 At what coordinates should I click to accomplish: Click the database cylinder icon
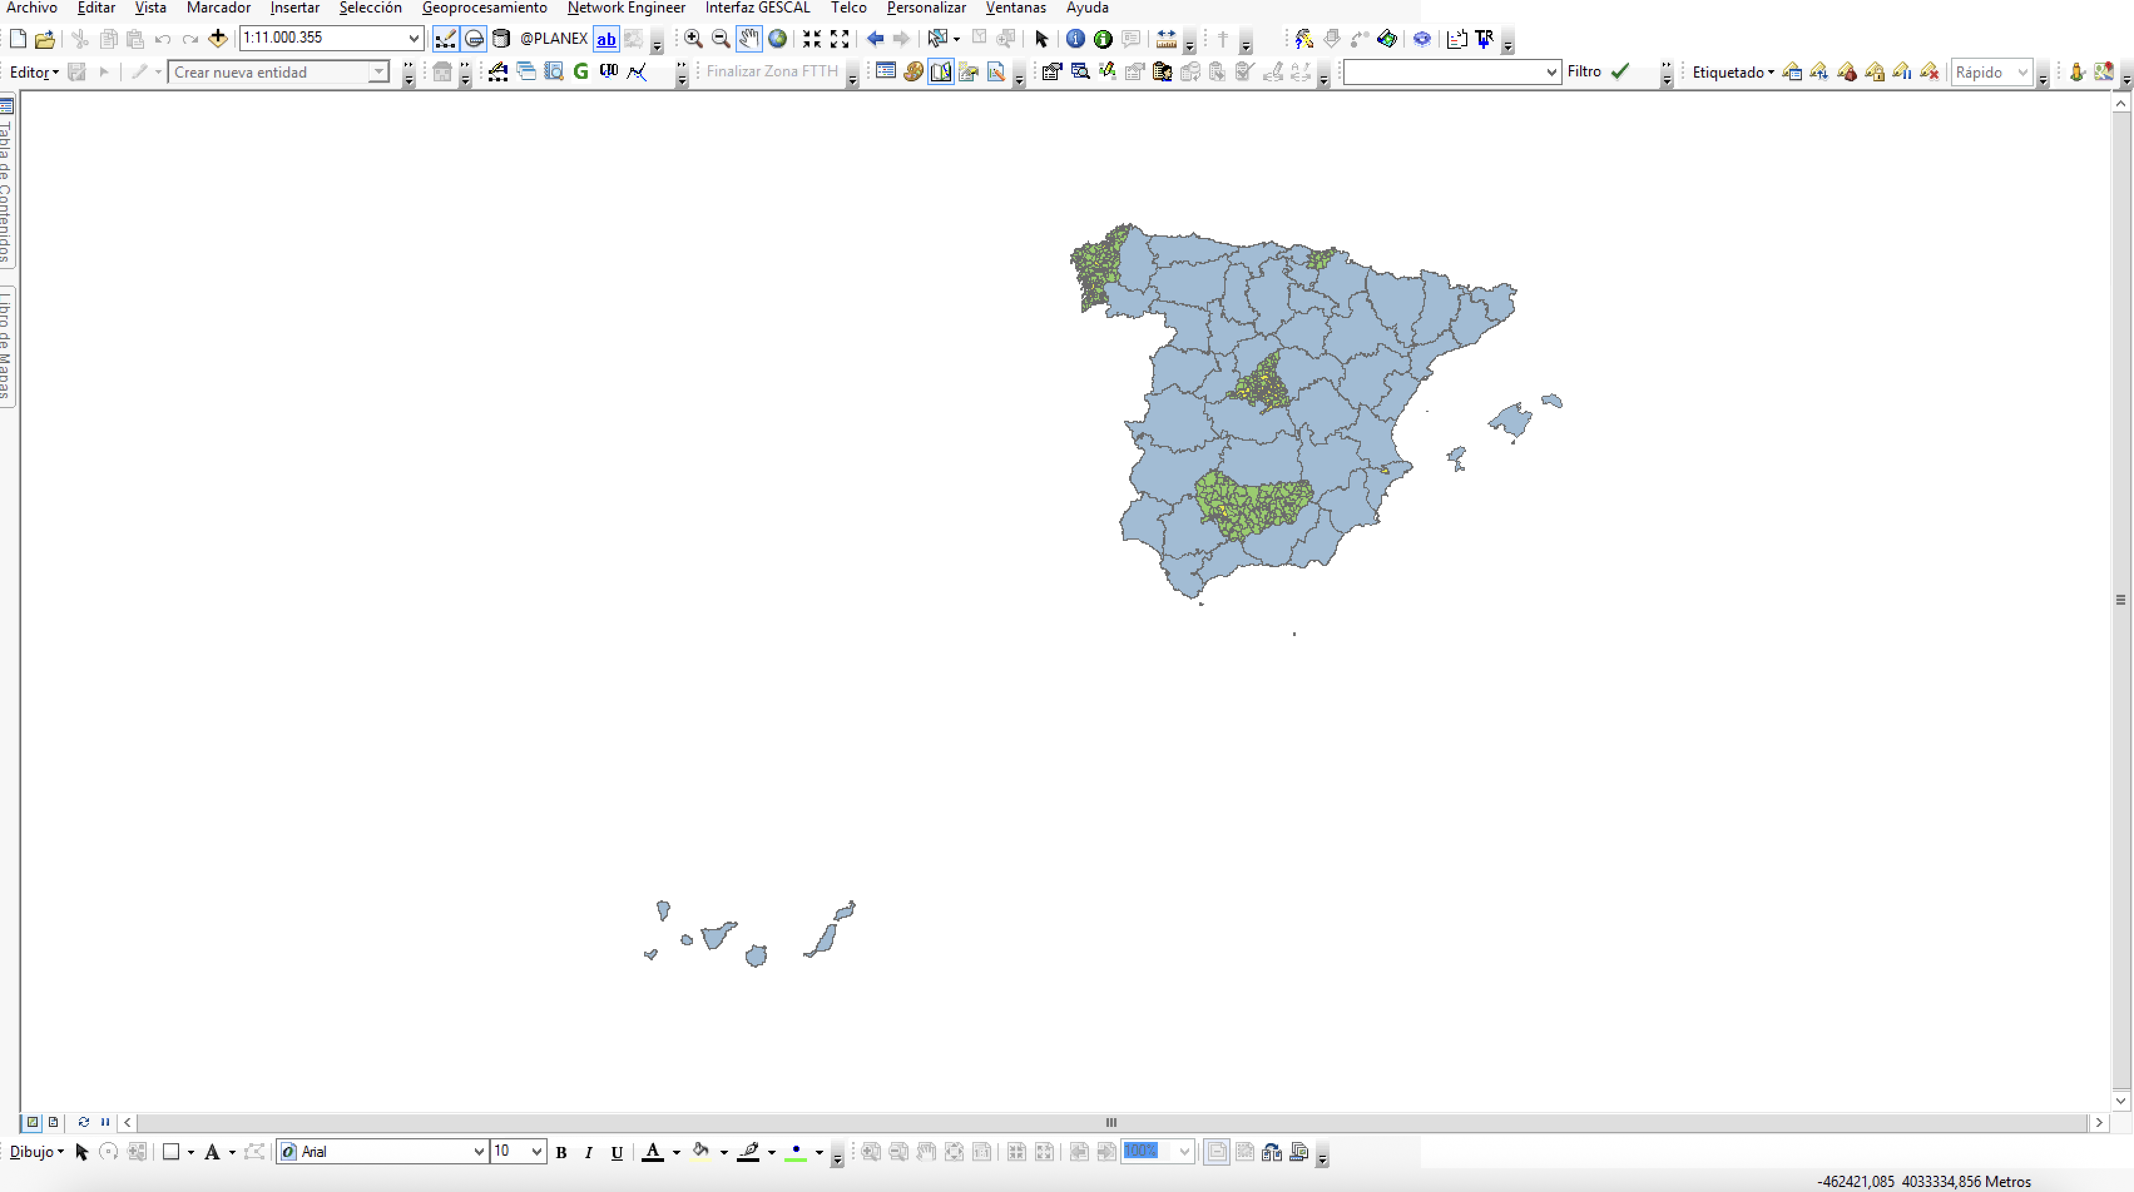(x=501, y=38)
